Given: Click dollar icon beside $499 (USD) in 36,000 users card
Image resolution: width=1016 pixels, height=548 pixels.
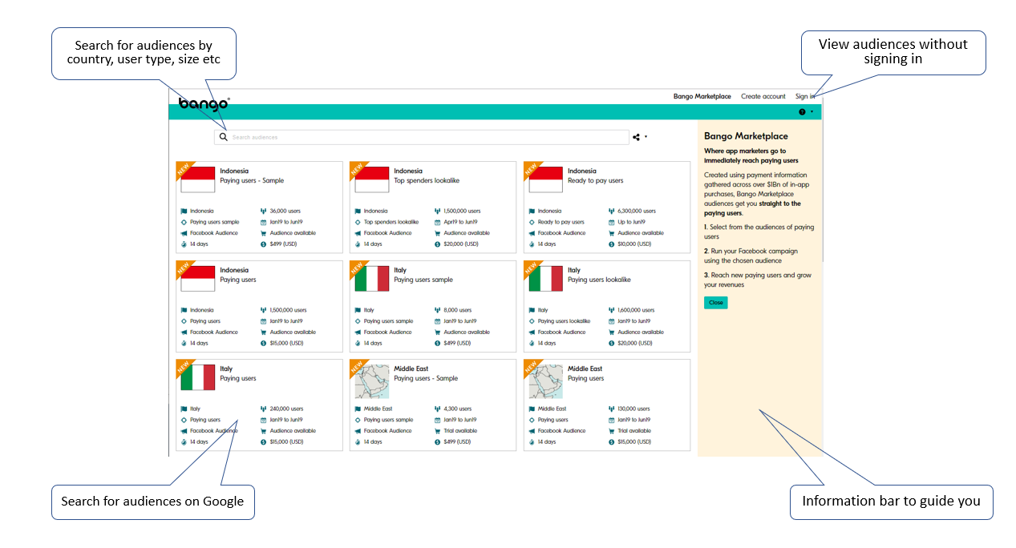Looking at the screenshot, I should (264, 244).
